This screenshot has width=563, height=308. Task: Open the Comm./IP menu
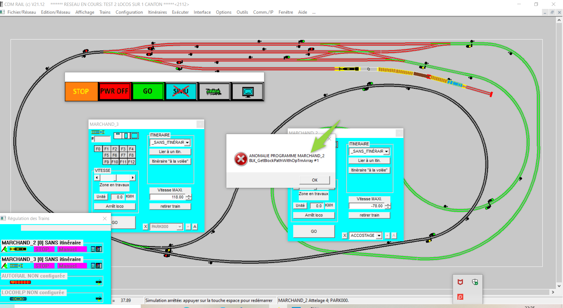263,12
